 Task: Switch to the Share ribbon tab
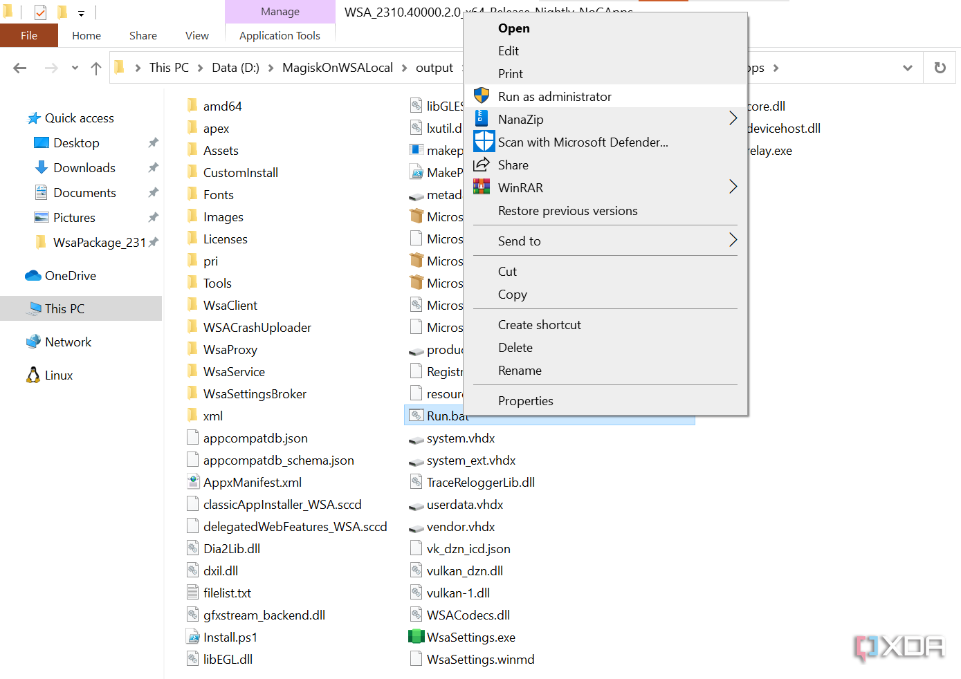(x=143, y=35)
